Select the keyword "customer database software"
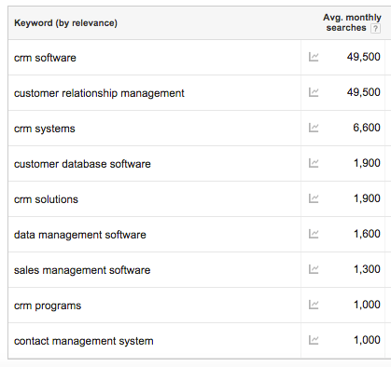391x367 pixels. (x=82, y=164)
